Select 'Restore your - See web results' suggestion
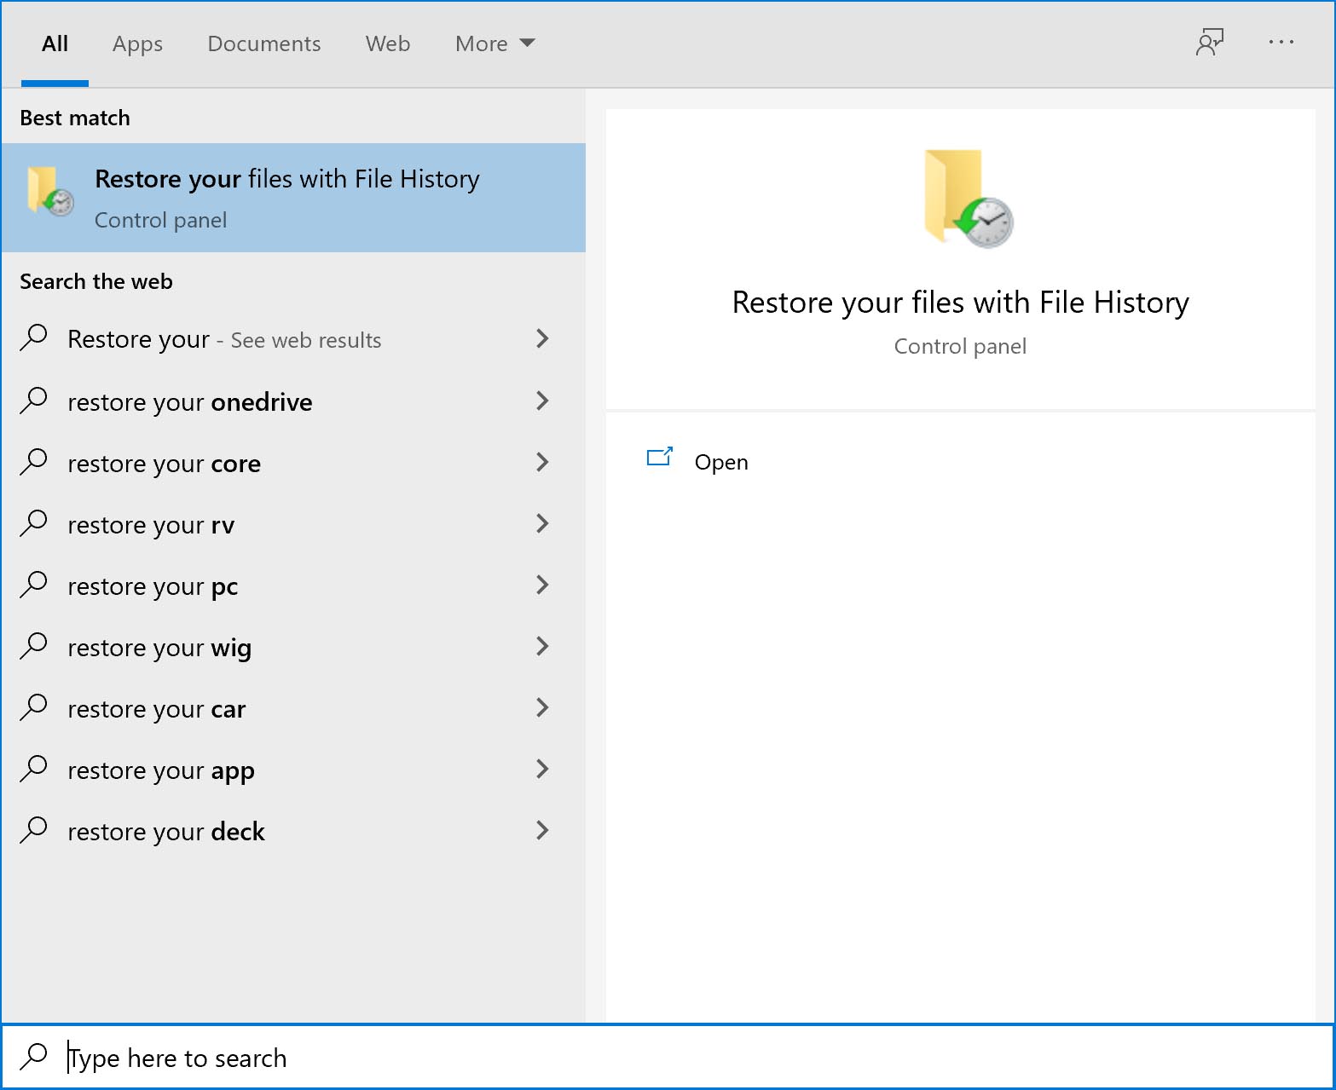Viewport: 1336px width, 1090px height. click(x=293, y=339)
